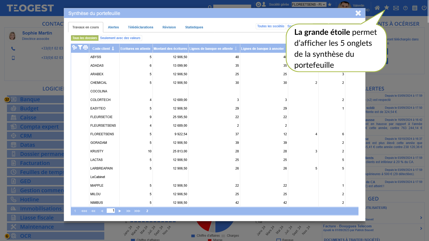Jump to page 2 in pager
Screen dimensions: 429x241
click(x=147, y=211)
